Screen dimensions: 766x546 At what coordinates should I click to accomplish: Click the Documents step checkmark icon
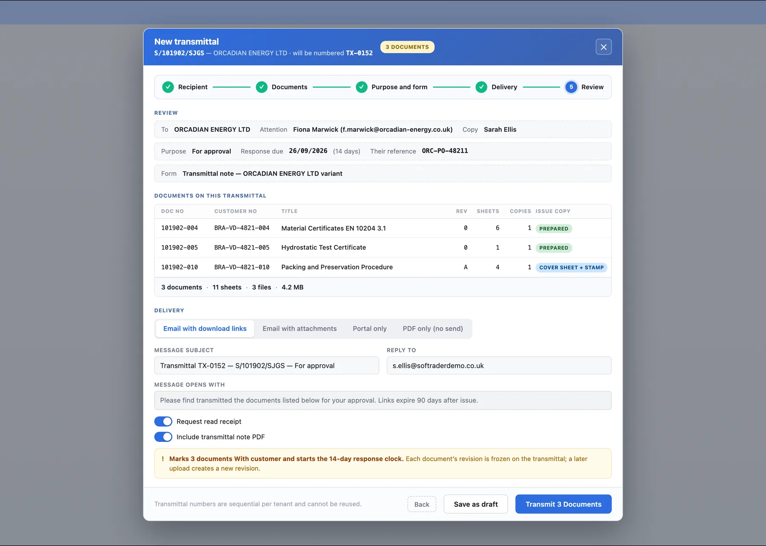(262, 87)
